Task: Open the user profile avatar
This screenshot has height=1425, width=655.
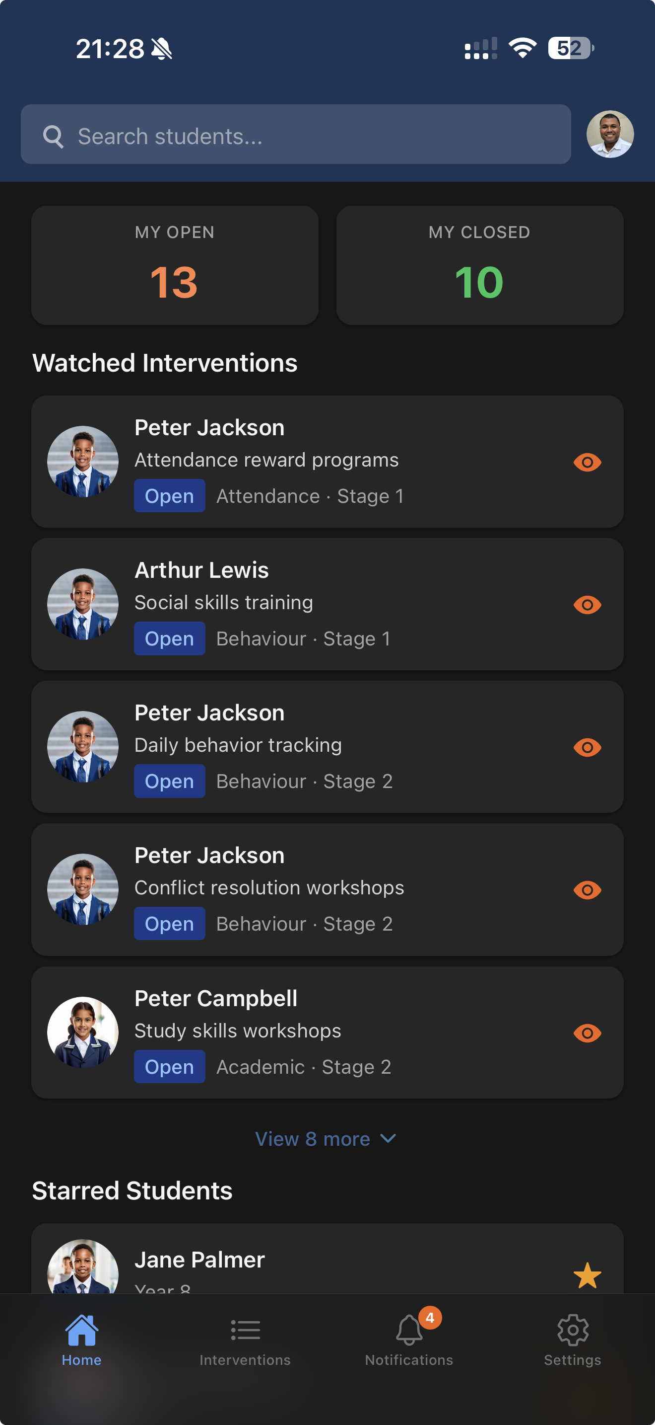Action: [x=610, y=135]
